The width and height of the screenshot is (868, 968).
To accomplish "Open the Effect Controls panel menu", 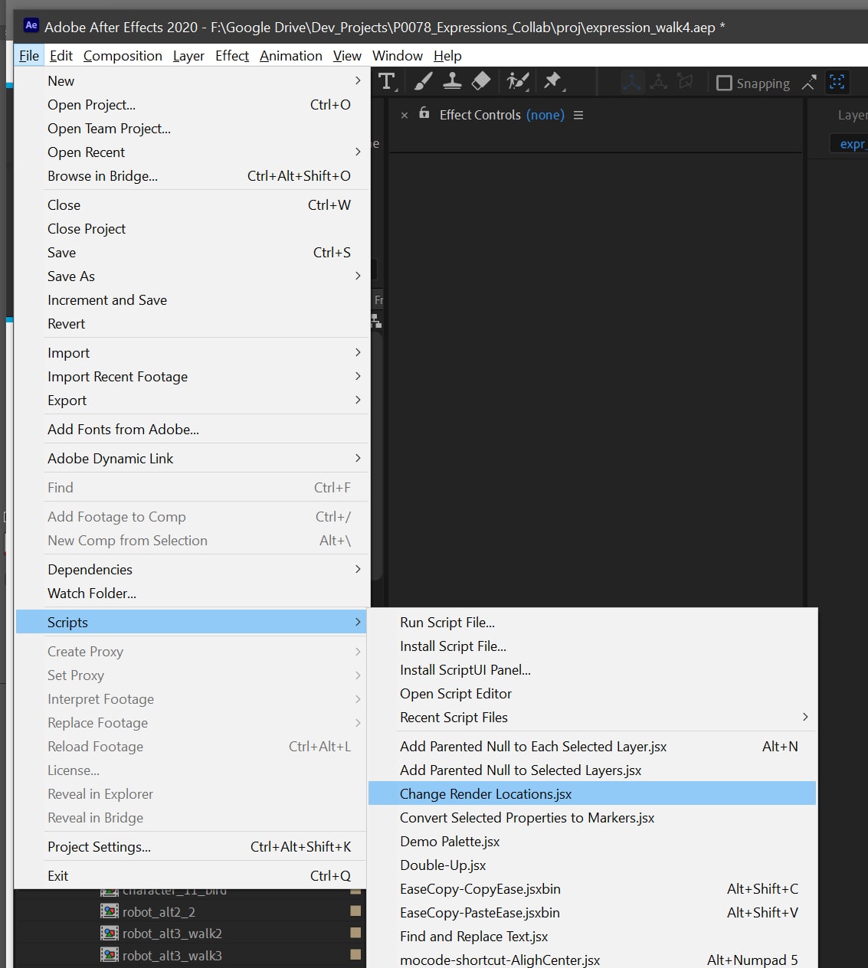I will (x=578, y=115).
